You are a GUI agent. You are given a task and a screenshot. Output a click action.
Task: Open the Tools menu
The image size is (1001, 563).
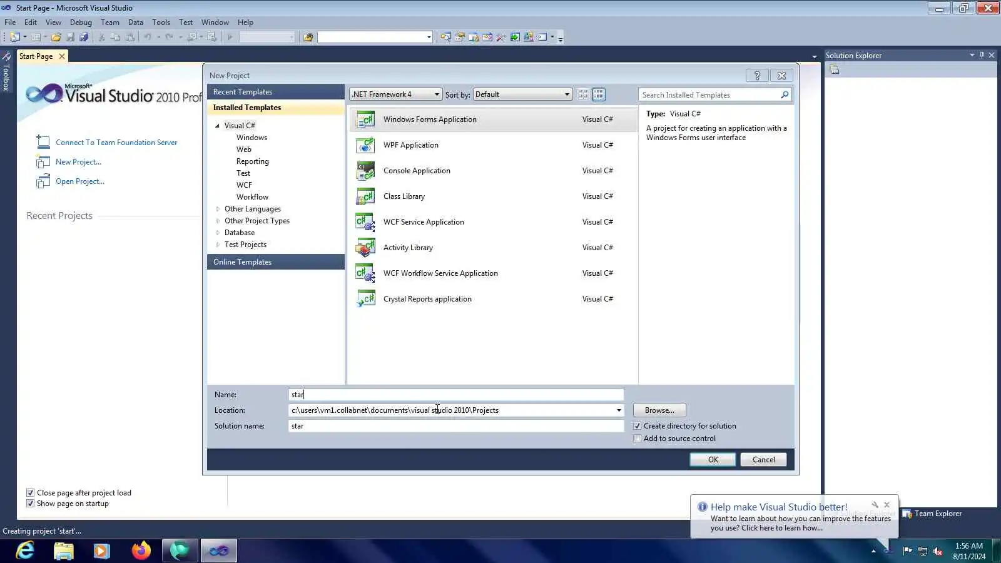tap(161, 23)
